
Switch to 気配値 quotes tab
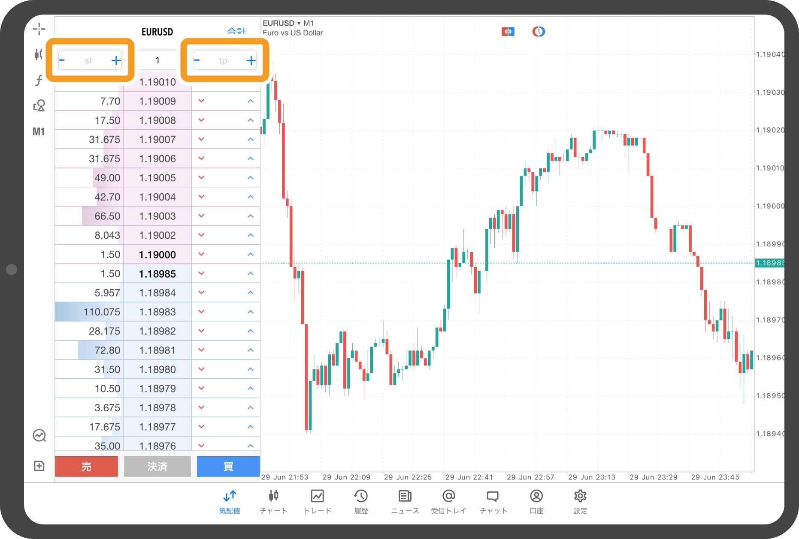tap(230, 502)
